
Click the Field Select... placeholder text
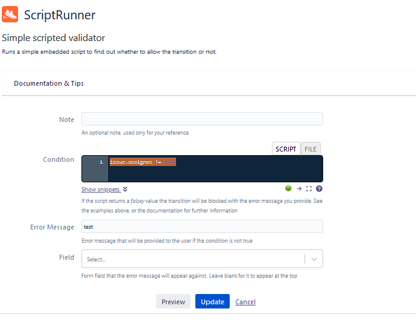96,260
